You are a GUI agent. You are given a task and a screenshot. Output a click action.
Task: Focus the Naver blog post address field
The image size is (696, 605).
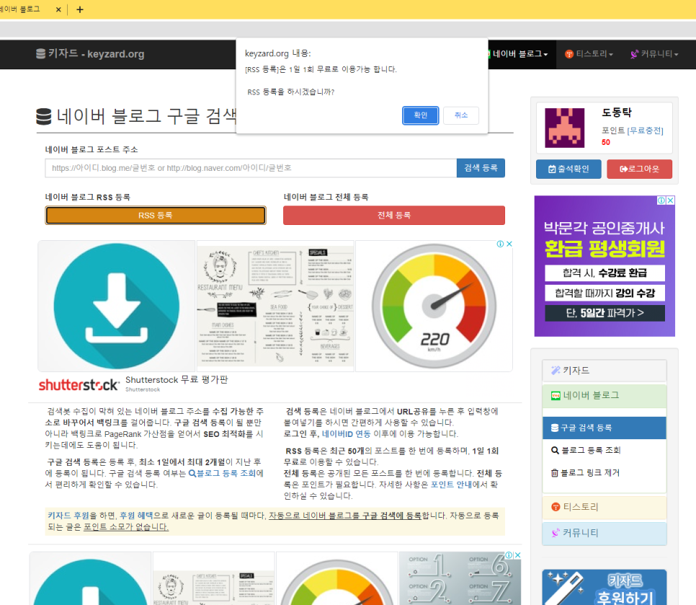[x=251, y=168]
